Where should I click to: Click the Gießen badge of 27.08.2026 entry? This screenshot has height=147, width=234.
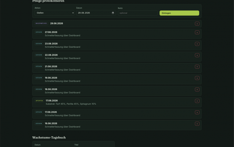[39, 32]
